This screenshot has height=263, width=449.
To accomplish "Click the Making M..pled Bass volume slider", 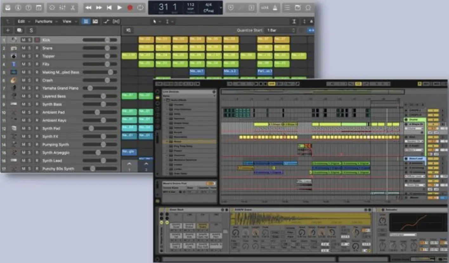I will pyautogui.click(x=100, y=72).
